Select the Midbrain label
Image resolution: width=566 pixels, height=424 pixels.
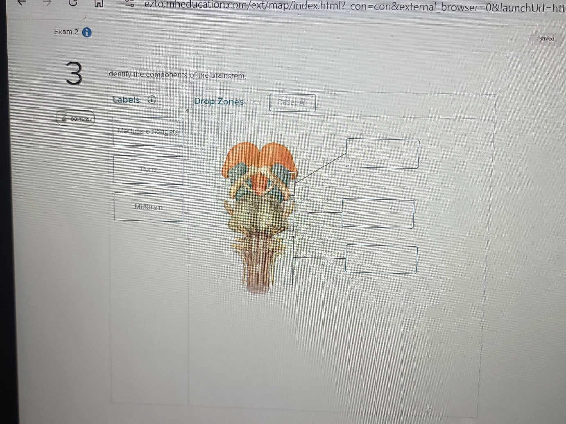point(149,207)
